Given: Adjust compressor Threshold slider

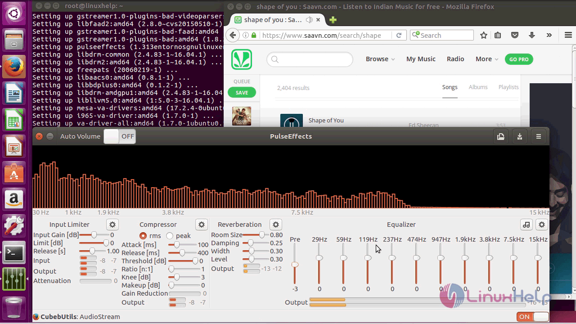Looking at the screenshot, I should [183, 261].
